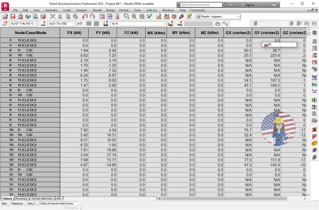This screenshot has width=319, height=210.
Task: Click the wrench preferences icon
Action: tap(181, 16)
